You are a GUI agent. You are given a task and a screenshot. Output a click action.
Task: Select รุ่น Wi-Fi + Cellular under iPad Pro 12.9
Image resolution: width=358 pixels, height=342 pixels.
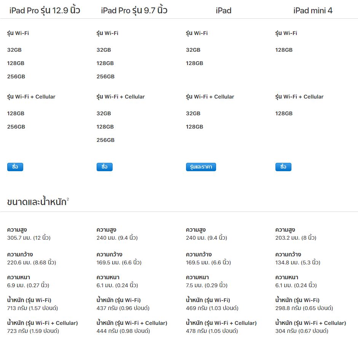point(31,97)
